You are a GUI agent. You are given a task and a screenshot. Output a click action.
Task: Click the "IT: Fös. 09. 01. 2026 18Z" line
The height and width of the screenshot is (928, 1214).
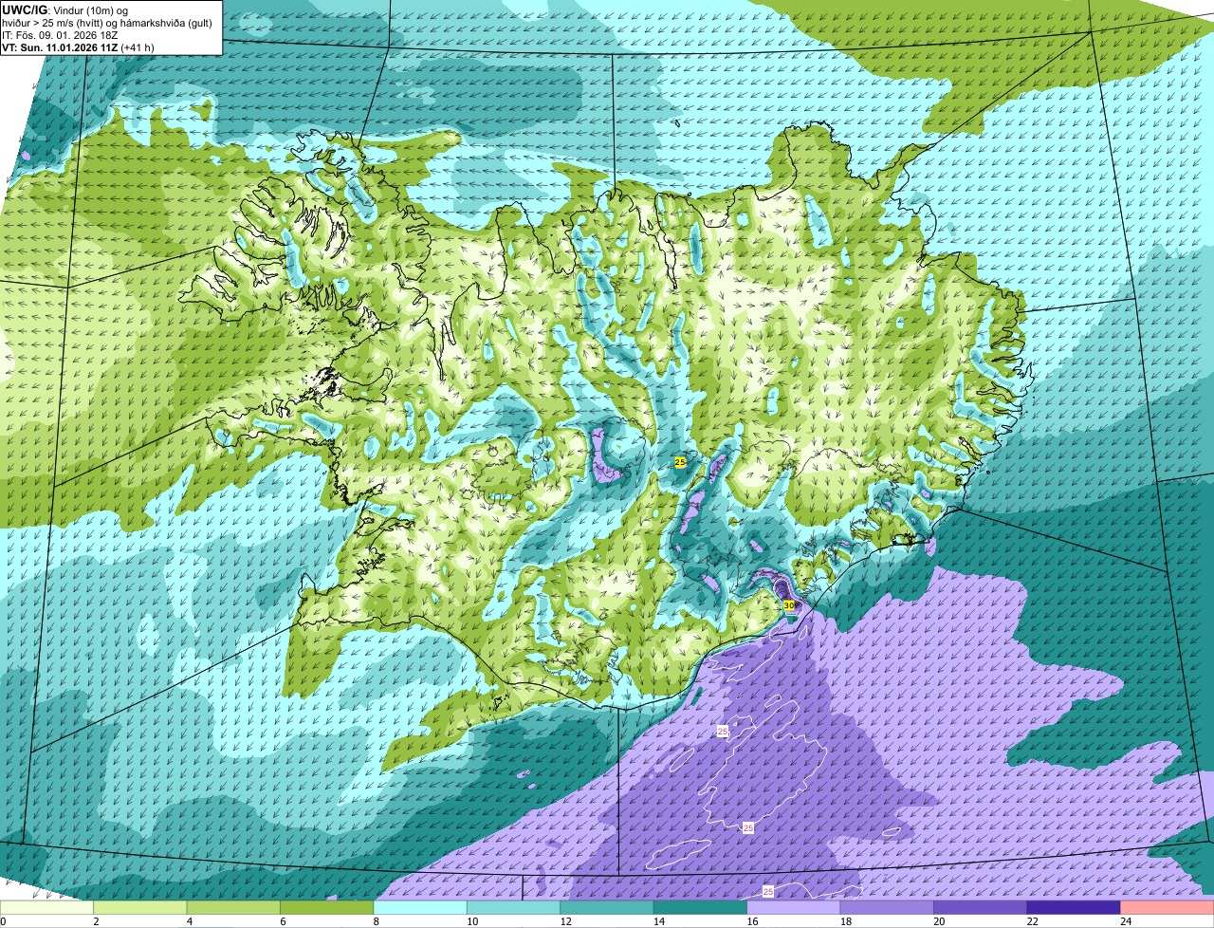tap(60, 34)
